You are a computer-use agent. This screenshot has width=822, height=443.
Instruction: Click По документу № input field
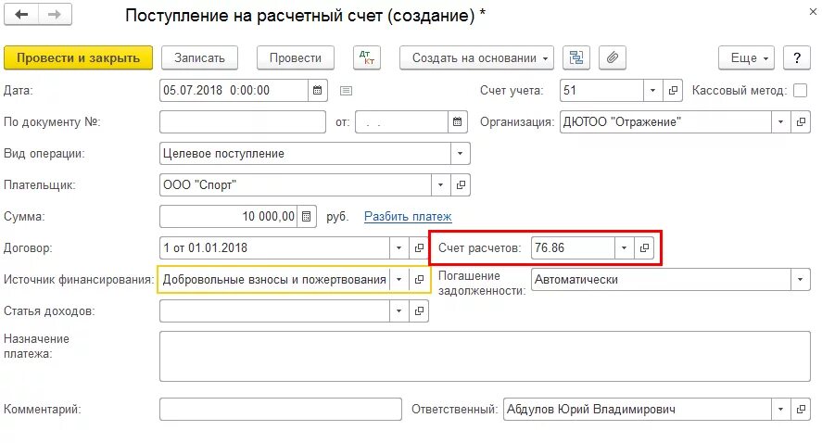243,121
